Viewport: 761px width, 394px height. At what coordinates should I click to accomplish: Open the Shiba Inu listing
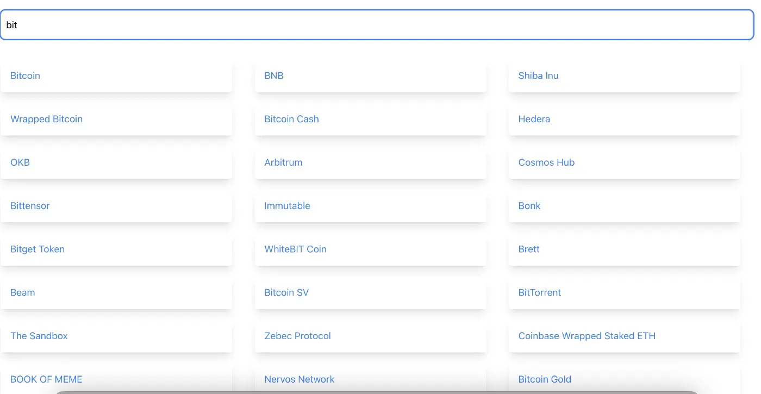pyautogui.click(x=538, y=76)
